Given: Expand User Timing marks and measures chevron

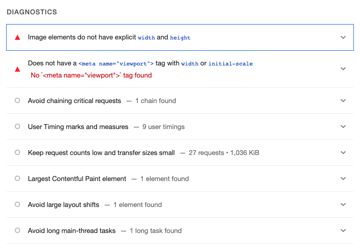Looking at the screenshot, I should point(343,126).
